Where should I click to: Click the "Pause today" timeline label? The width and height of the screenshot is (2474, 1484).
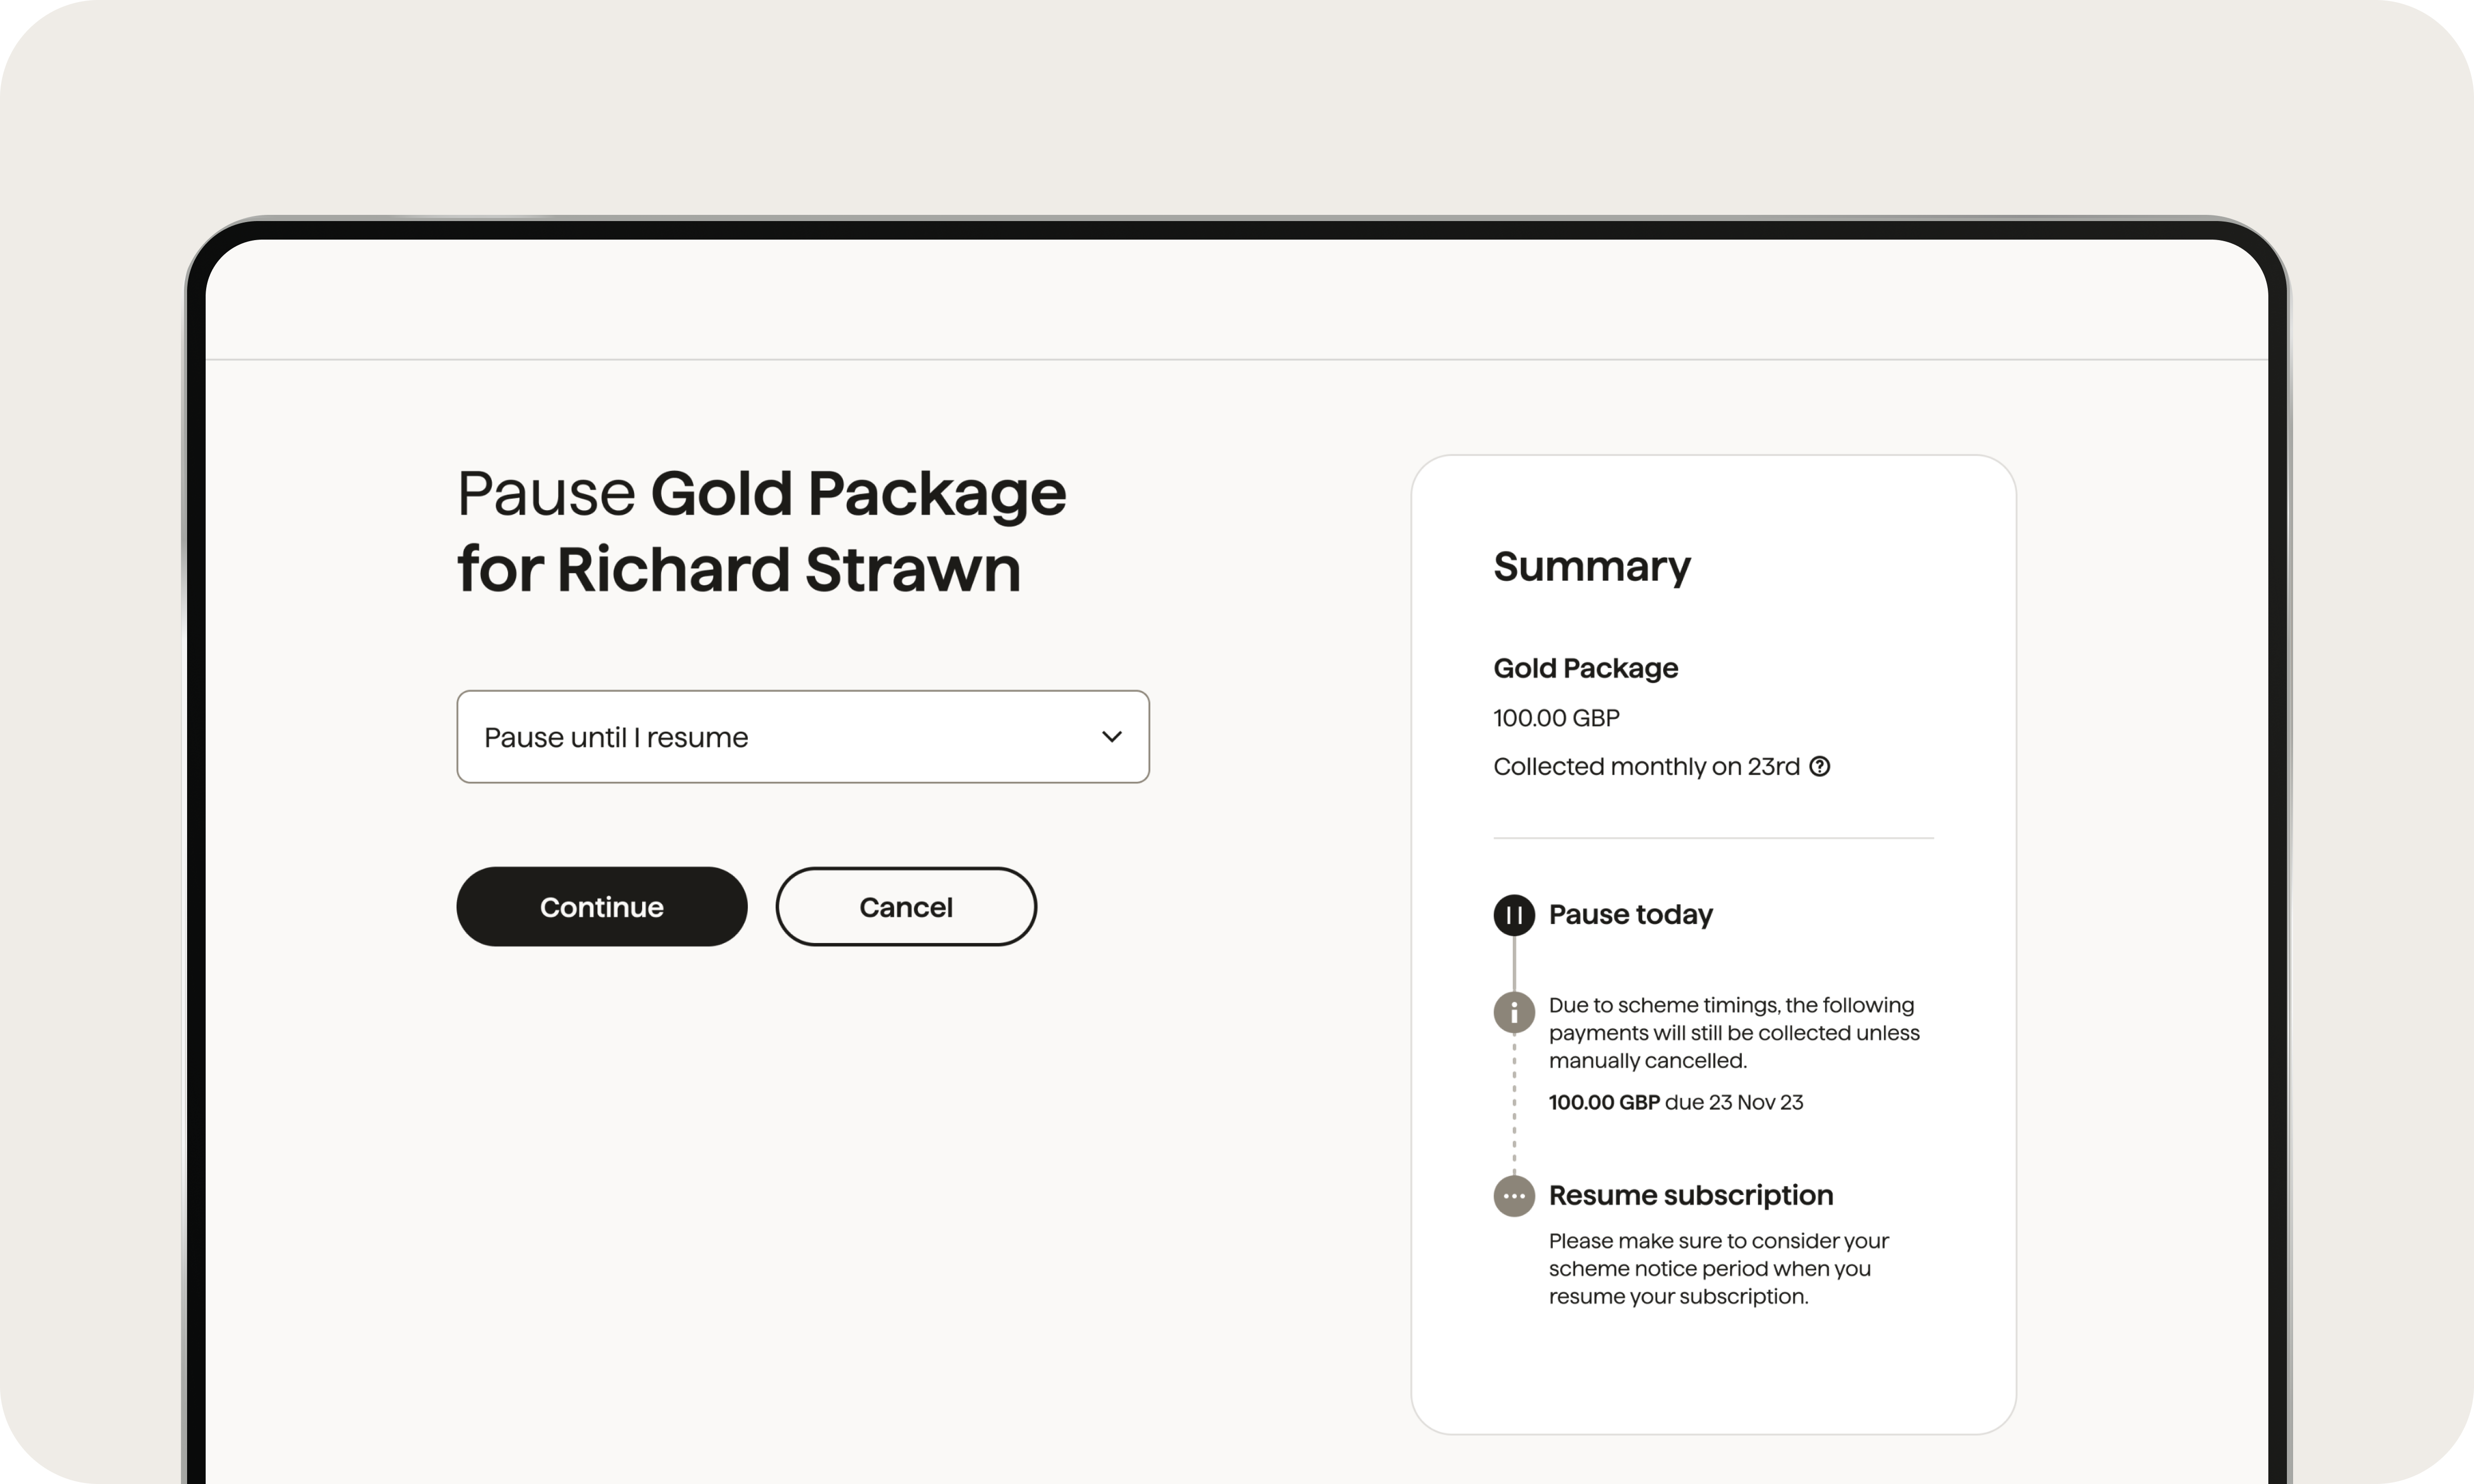(x=1630, y=915)
